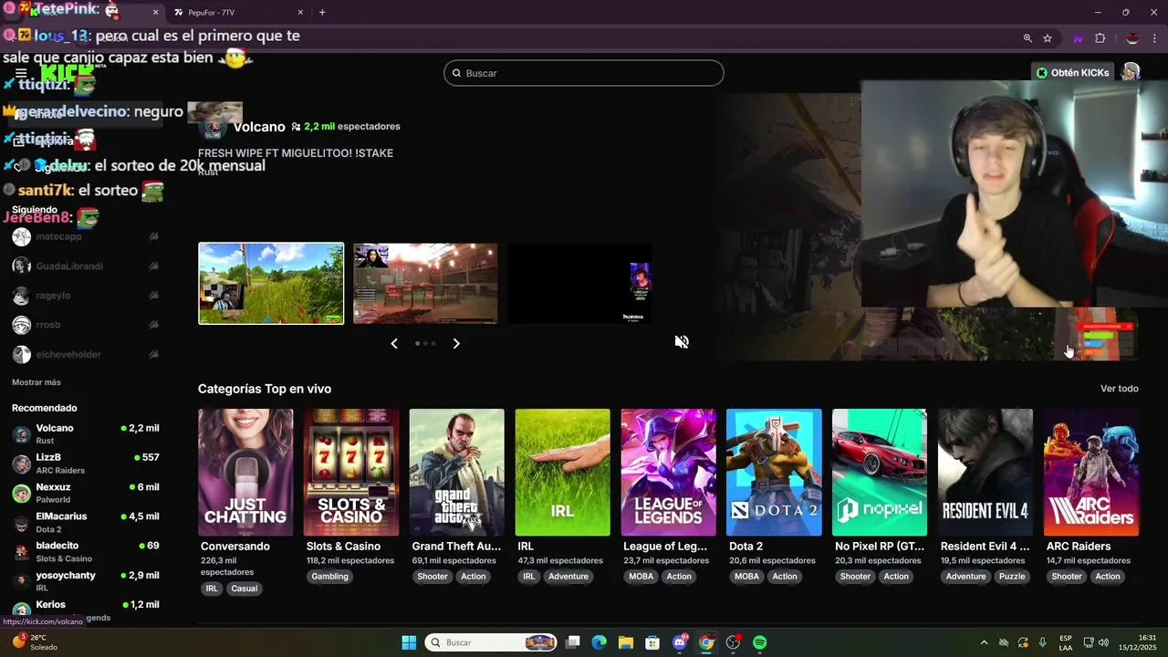Open recommended channel yosoychanty
This screenshot has height=657, width=1168.
click(x=87, y=580)
